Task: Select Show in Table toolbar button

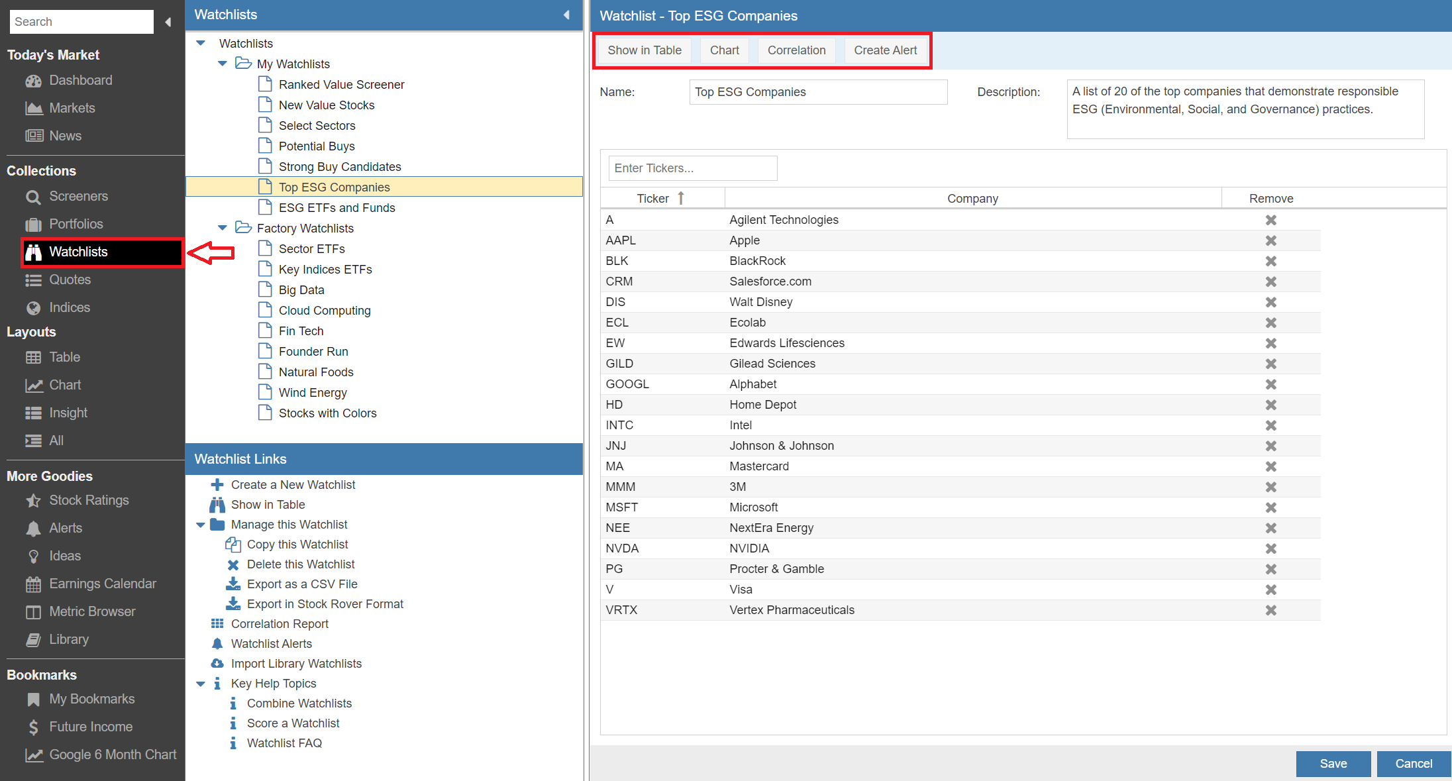Action: 644,50
